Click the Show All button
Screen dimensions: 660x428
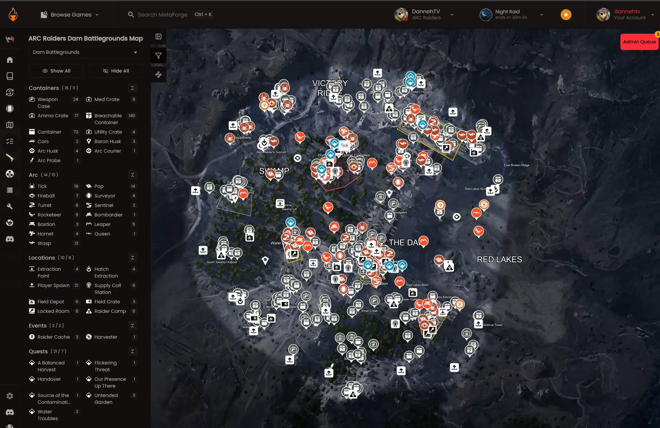(x=56, y=71)
